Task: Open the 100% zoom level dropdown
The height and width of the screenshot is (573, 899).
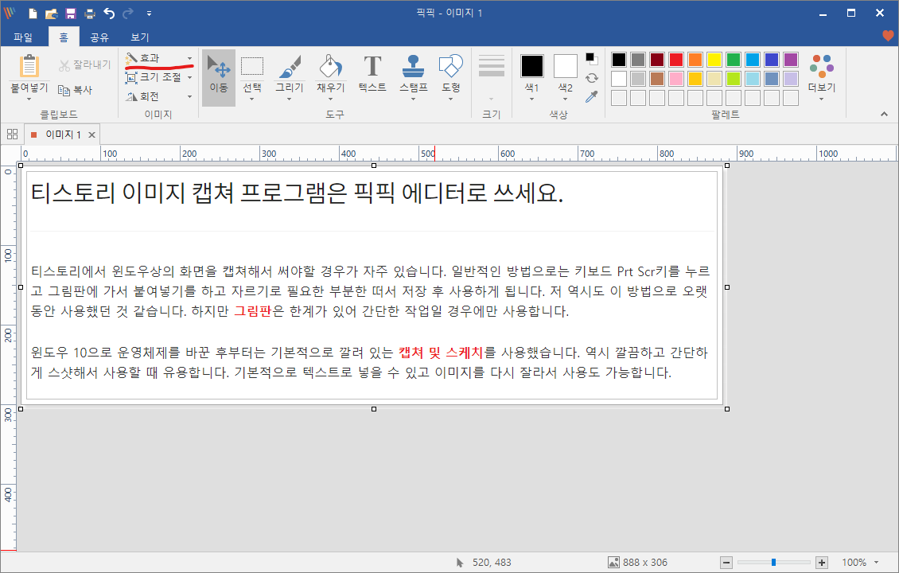Action: click(x=877, y=563)
